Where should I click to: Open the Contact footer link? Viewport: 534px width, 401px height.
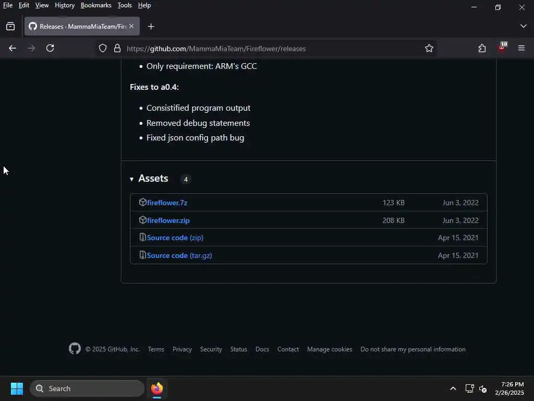288,349
